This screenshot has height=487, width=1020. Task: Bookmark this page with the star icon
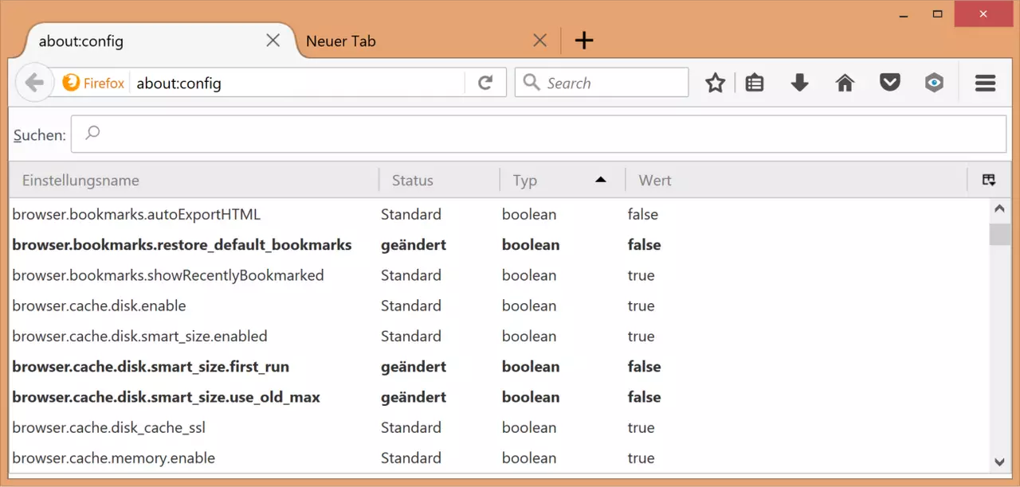715,83
